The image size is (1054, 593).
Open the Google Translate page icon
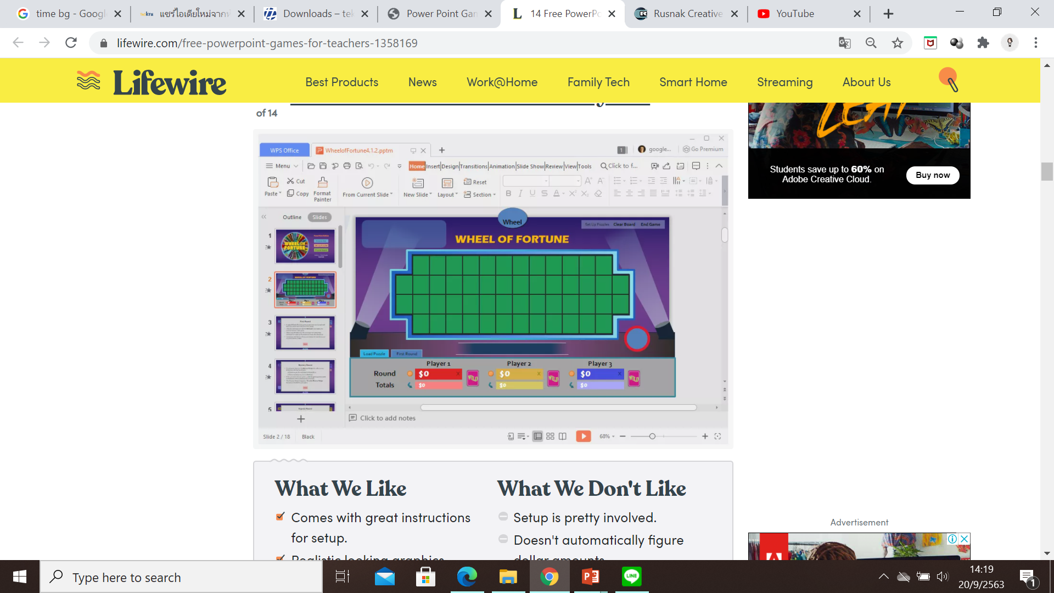point(844,43)
